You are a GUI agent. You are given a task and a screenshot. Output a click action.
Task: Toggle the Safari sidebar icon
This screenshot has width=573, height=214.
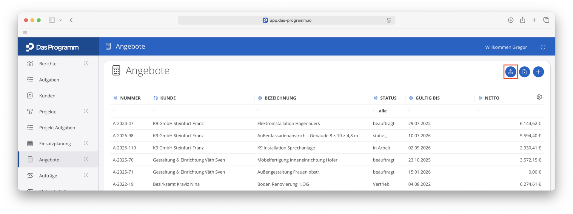[52, 20]
